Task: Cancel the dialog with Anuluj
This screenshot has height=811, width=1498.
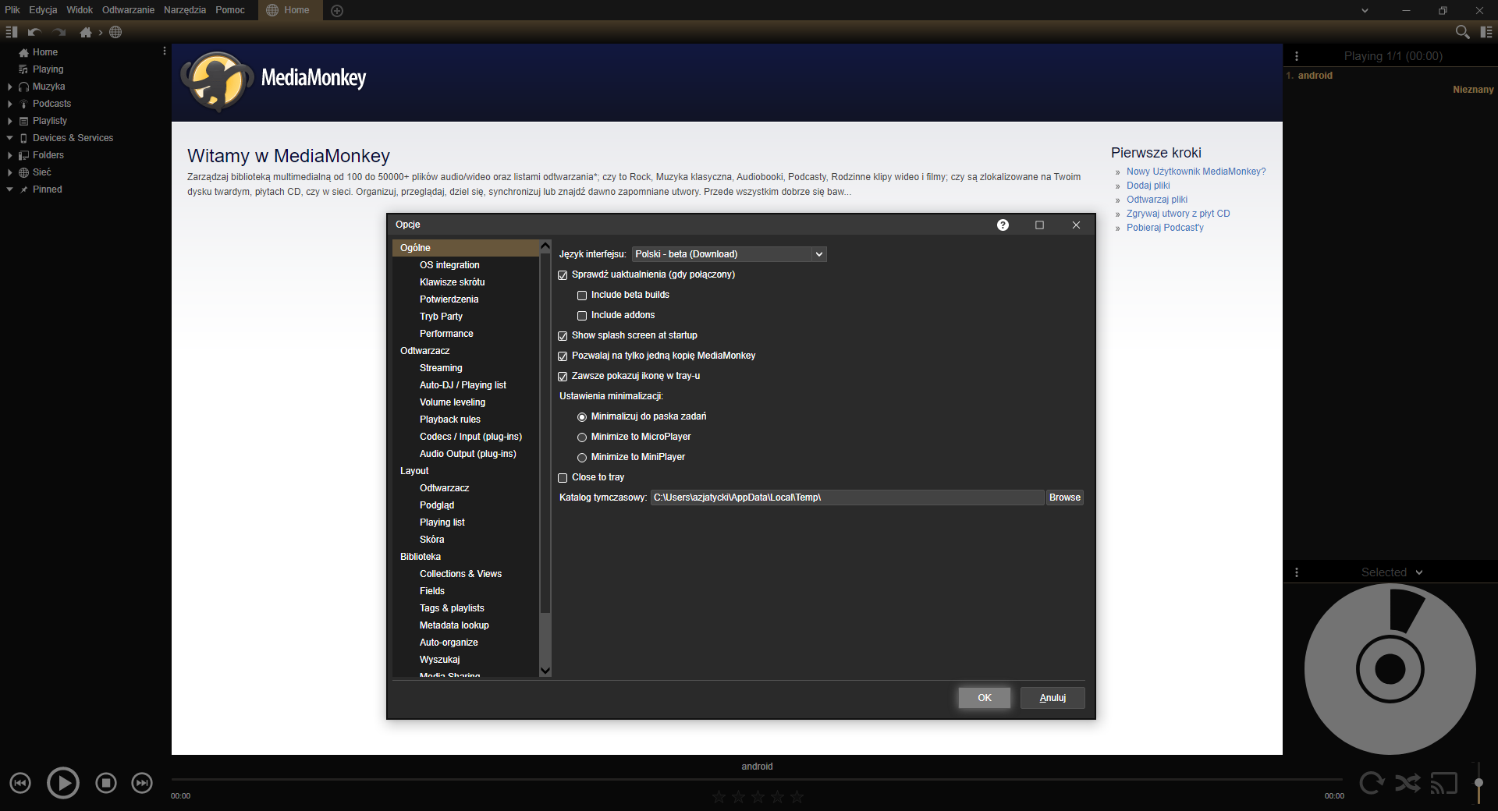Action: coord(1053,698)
